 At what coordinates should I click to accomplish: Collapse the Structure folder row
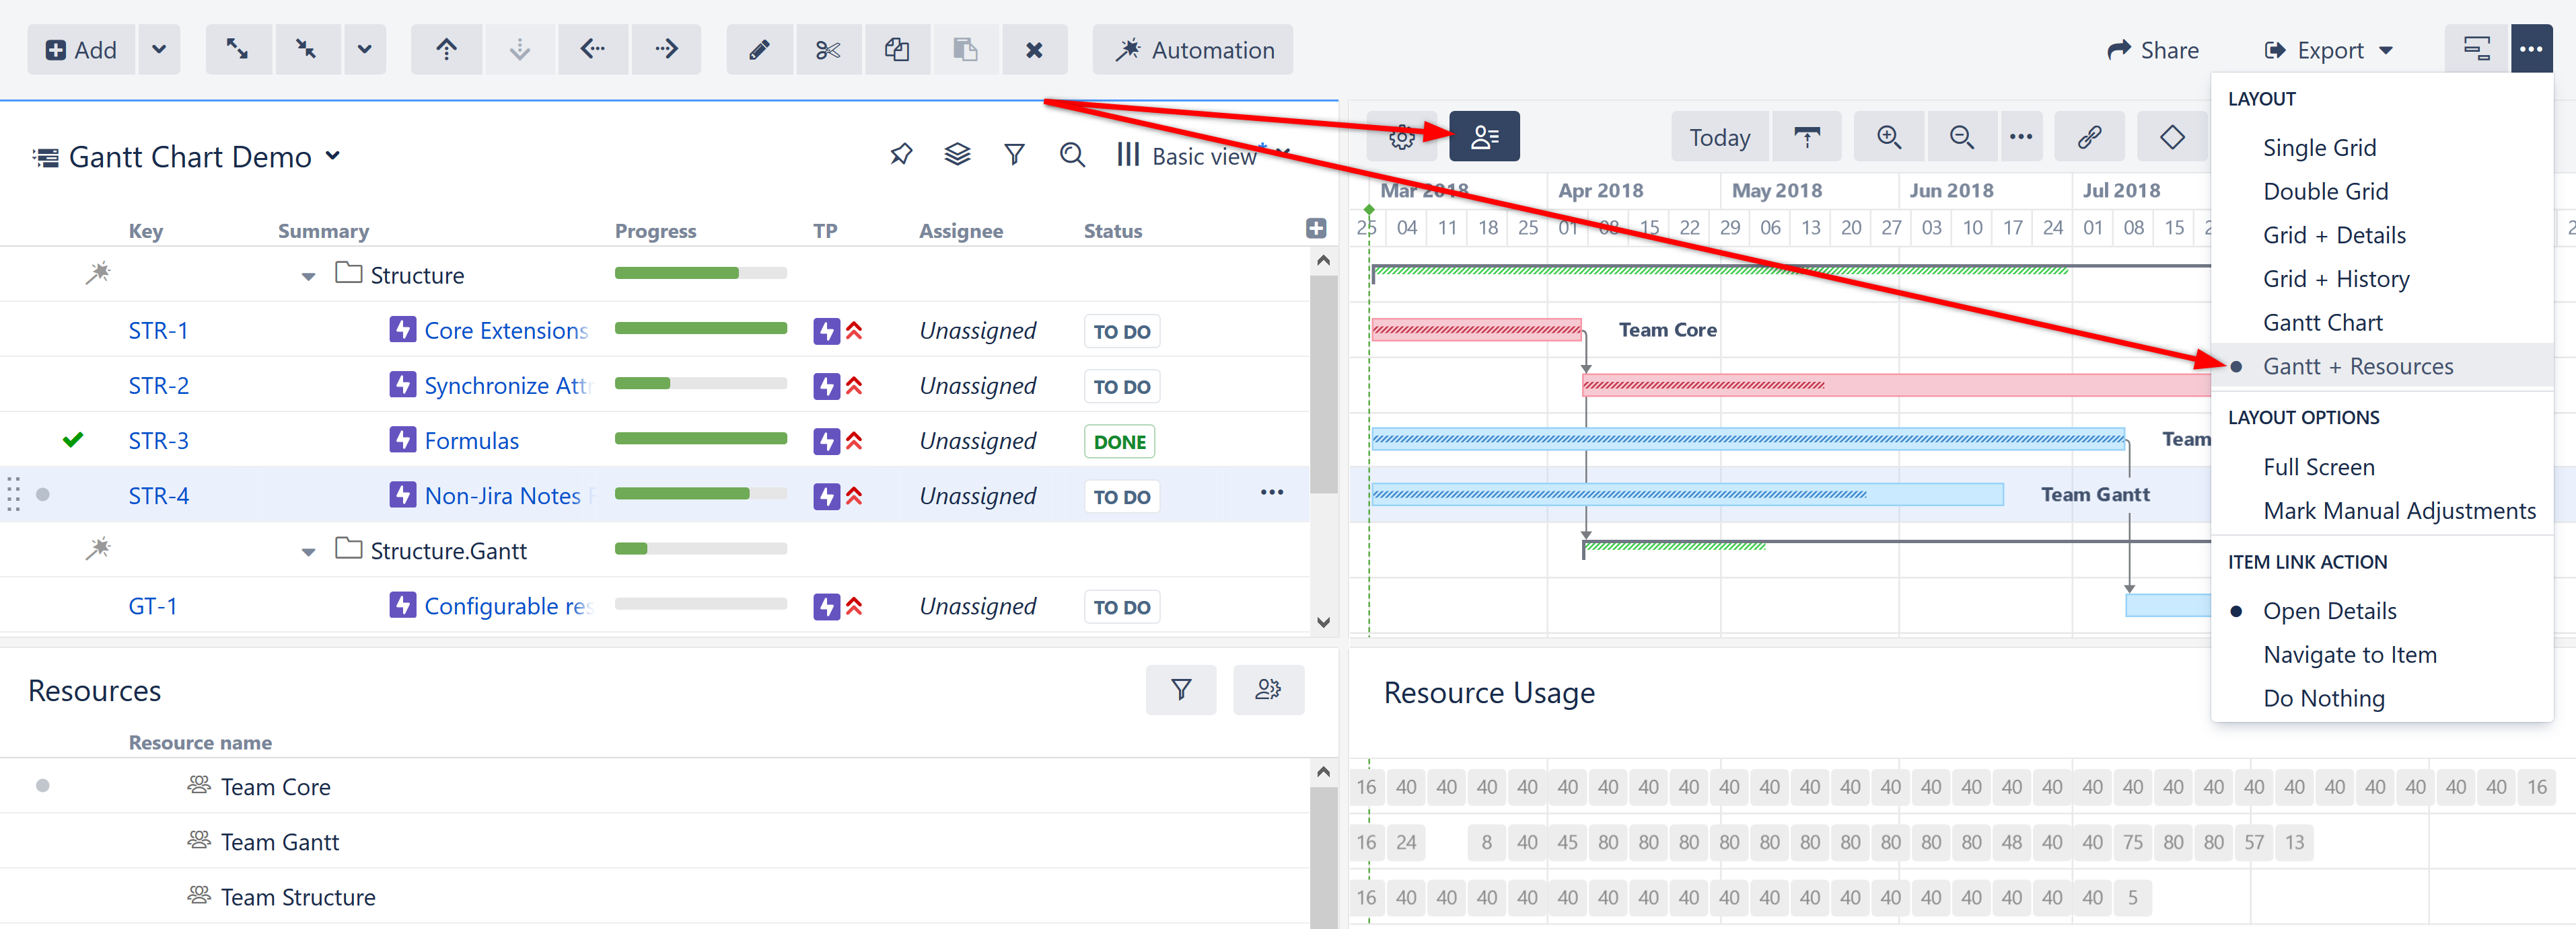308,276
